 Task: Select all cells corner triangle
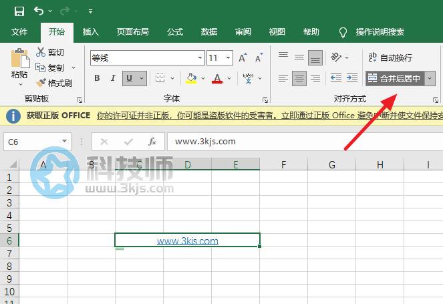[13, 164]
